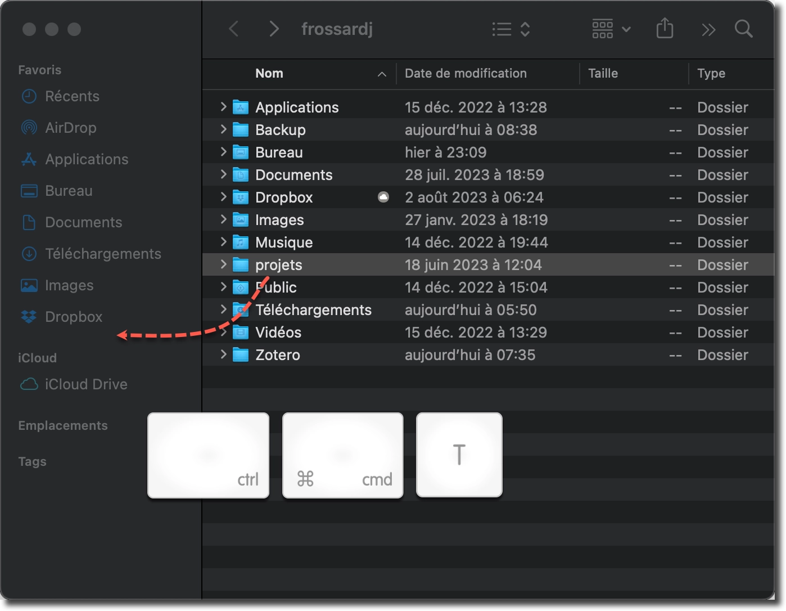Open the list view options selector
This screenshot has width=786, height=611.
tap(511, 29)
